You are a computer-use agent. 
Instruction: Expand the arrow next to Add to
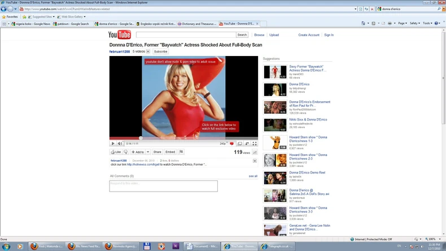pyautogui.click(x=147, y=152)
